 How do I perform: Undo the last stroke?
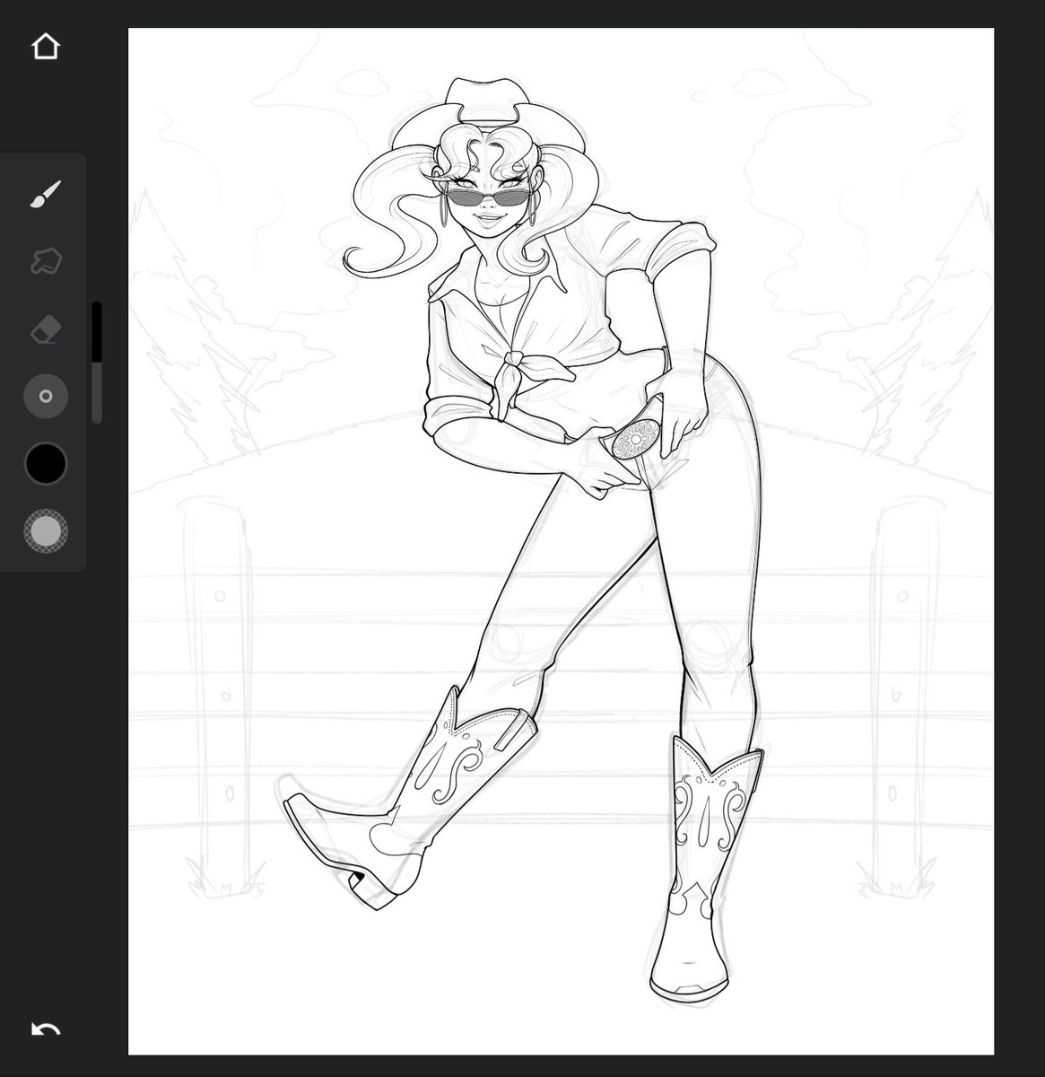[x=46, y=1029]
